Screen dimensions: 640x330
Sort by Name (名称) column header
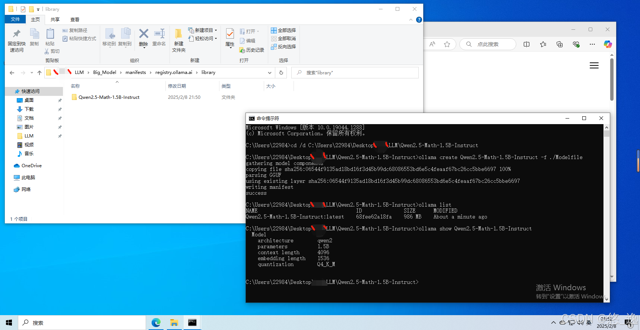[x=117, y=86]
